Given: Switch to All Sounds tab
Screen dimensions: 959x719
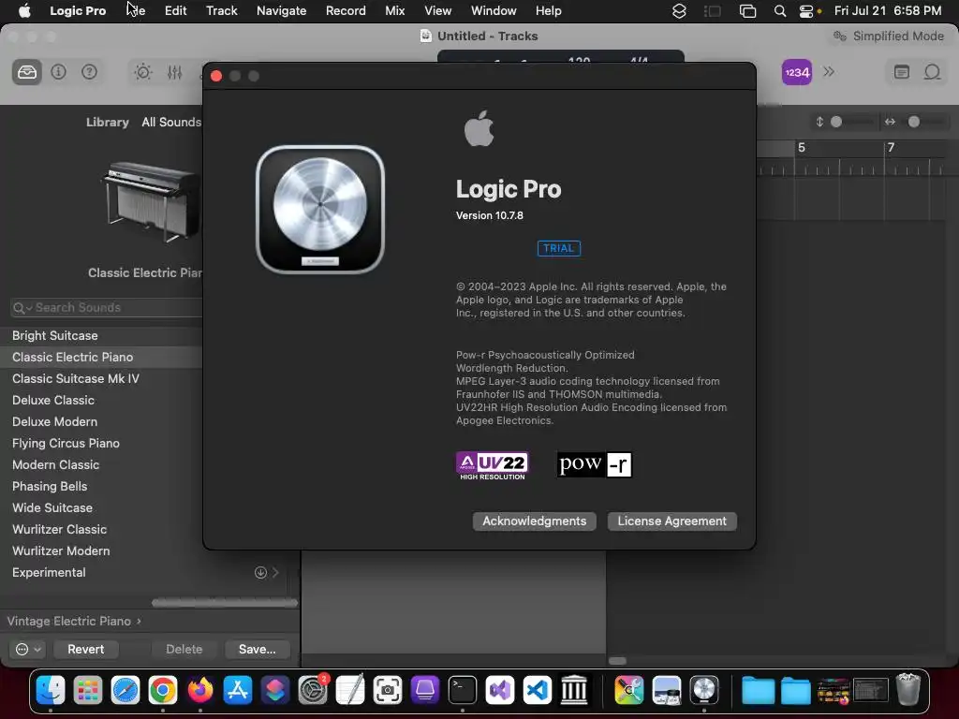Looking at the screenshot, I should coord(171,122).
